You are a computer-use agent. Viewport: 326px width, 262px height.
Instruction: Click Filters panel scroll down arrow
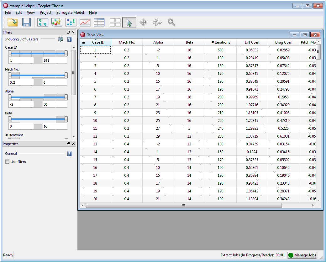pos(74,137)
